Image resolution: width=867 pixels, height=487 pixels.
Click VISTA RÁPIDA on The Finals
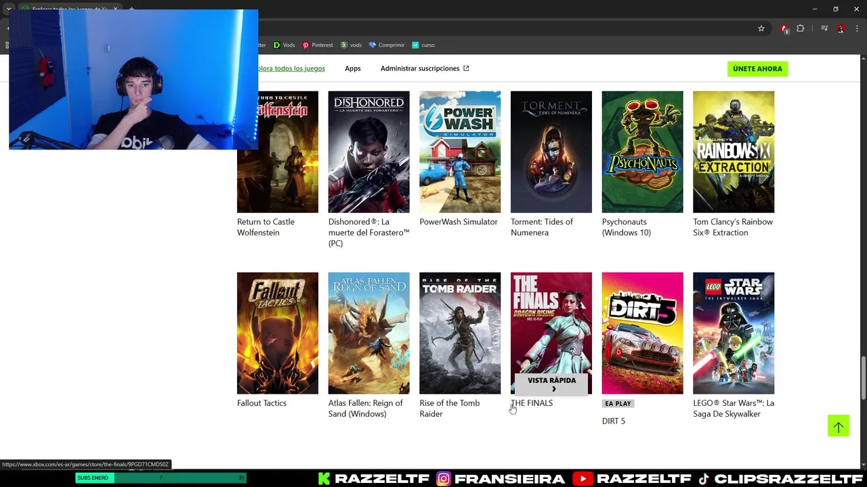(x=551, y=384)
